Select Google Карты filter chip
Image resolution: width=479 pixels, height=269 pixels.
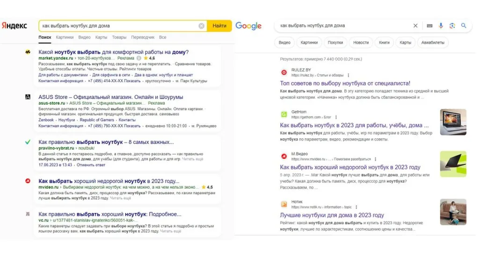click(x=406, y=42)
